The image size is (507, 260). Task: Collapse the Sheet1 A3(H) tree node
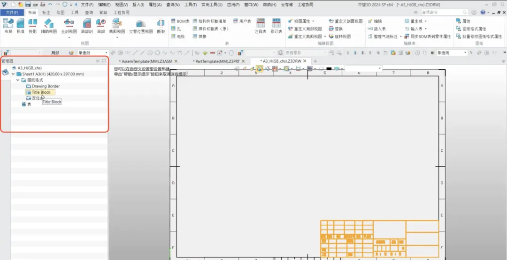click(13, 74)
